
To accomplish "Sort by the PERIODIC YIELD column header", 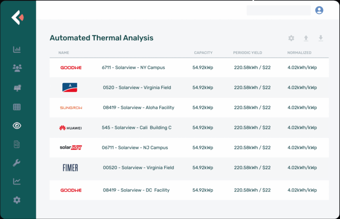I will 247,53.
